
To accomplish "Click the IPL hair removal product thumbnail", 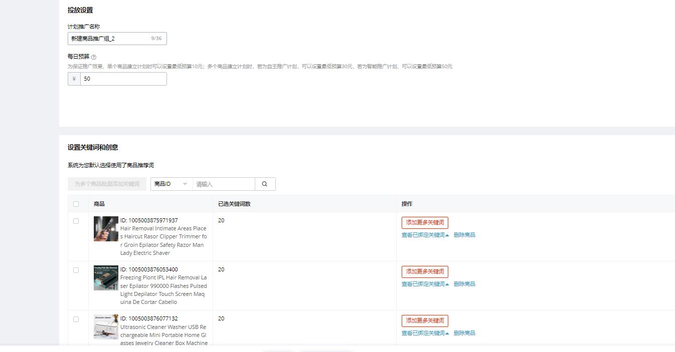I will (105, 278).
